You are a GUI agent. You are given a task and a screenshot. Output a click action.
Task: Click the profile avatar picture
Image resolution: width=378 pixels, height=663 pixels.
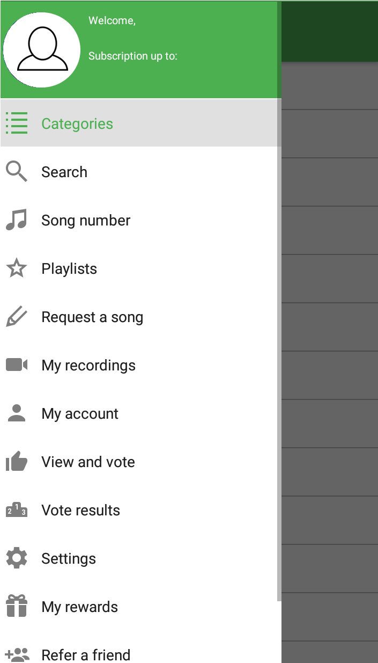click(x=42, y=50)
